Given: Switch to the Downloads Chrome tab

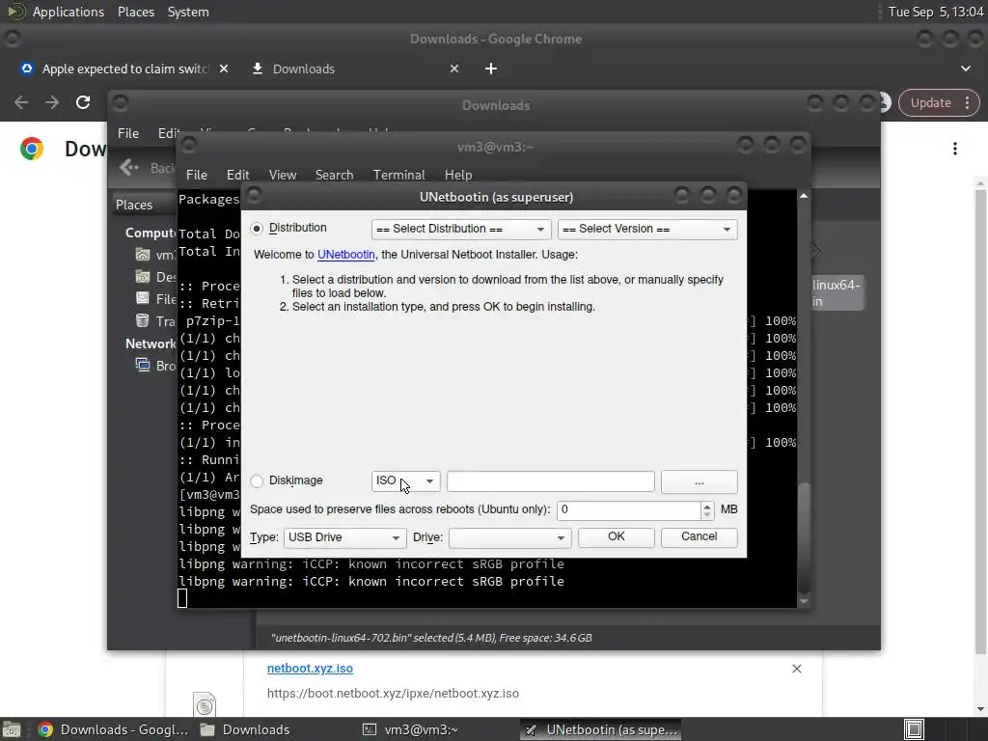Looking at the screenshot, I should 304,69.
